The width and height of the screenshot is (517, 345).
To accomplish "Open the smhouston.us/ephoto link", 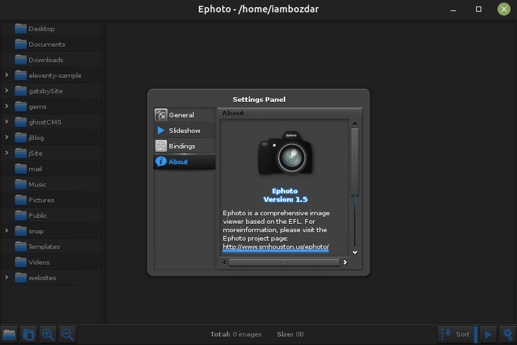I will pos(275,246).
